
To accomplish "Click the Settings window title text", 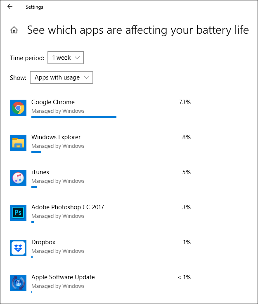I will point(34,7).
